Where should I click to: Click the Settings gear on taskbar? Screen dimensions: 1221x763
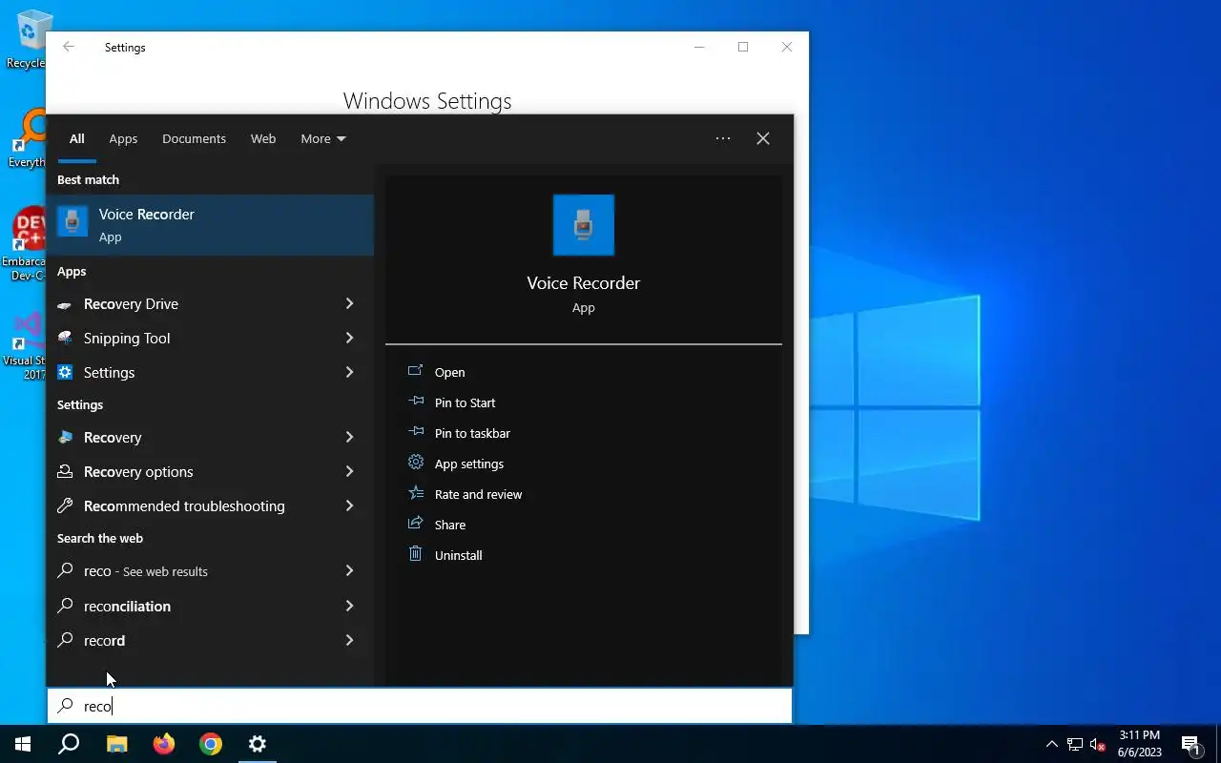[258, 744]
